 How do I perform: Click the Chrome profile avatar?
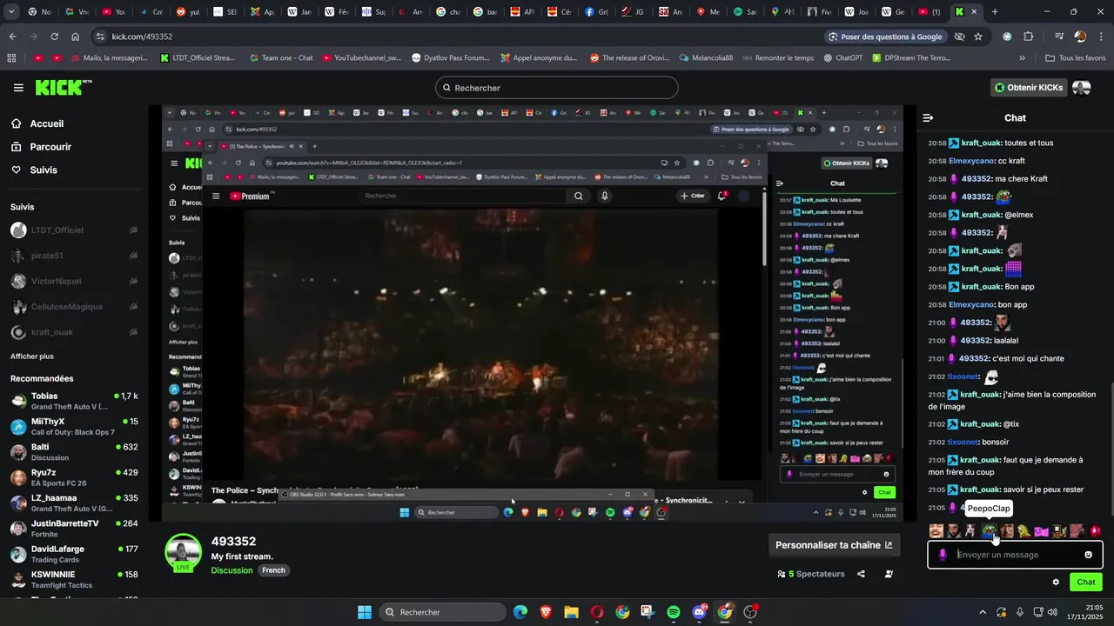[x=1080, y=37]
